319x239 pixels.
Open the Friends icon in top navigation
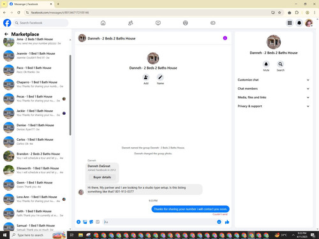[130, 23]
